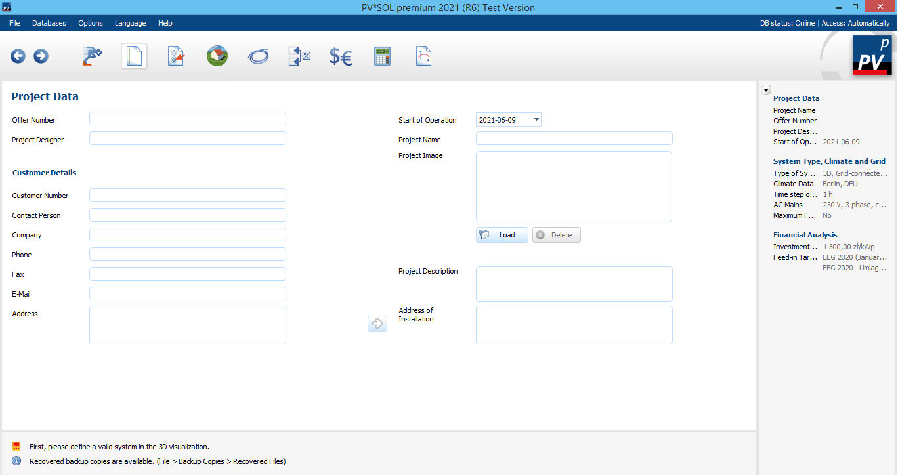Image resolution: width=898 pixels, height=475 pixels.
Task: Click the Load project image button
Action: point(502,235)
